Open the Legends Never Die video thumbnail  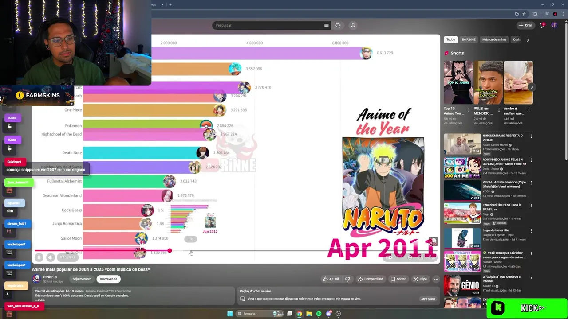[x=462, y=238]
